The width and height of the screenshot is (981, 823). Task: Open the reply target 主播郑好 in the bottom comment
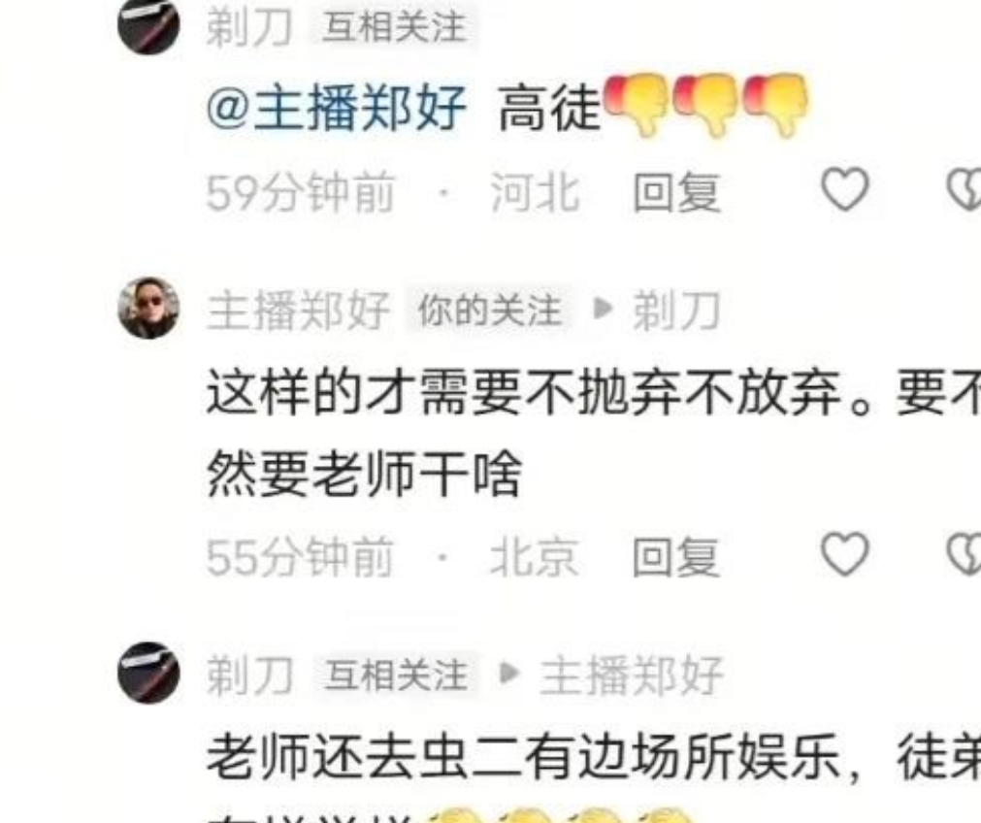(x=632, y=675)
